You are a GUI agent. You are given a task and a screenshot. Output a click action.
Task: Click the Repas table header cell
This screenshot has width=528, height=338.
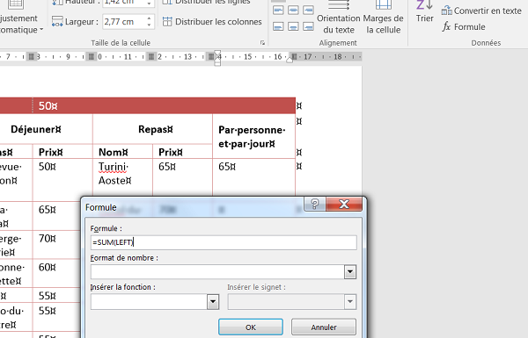(153, 129)
